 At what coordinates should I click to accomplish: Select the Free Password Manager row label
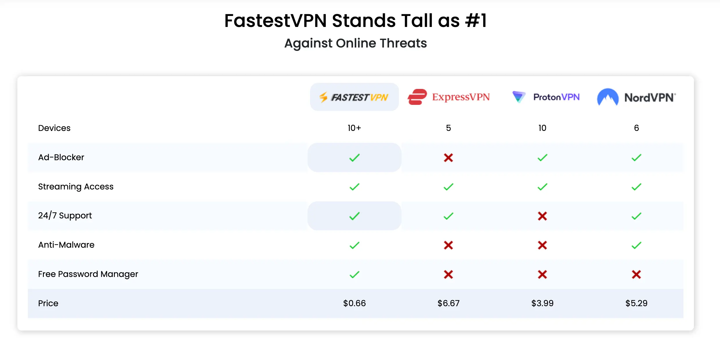[x=88, y=274]
